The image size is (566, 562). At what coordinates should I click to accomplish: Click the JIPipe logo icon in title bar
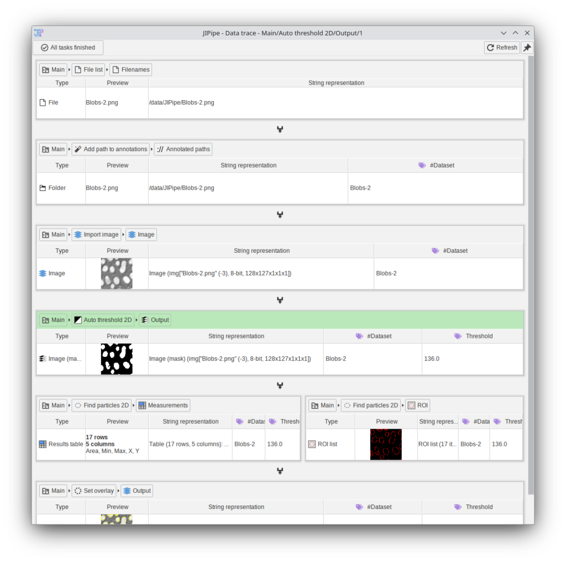pyautogui.click(x=39, y=33)
